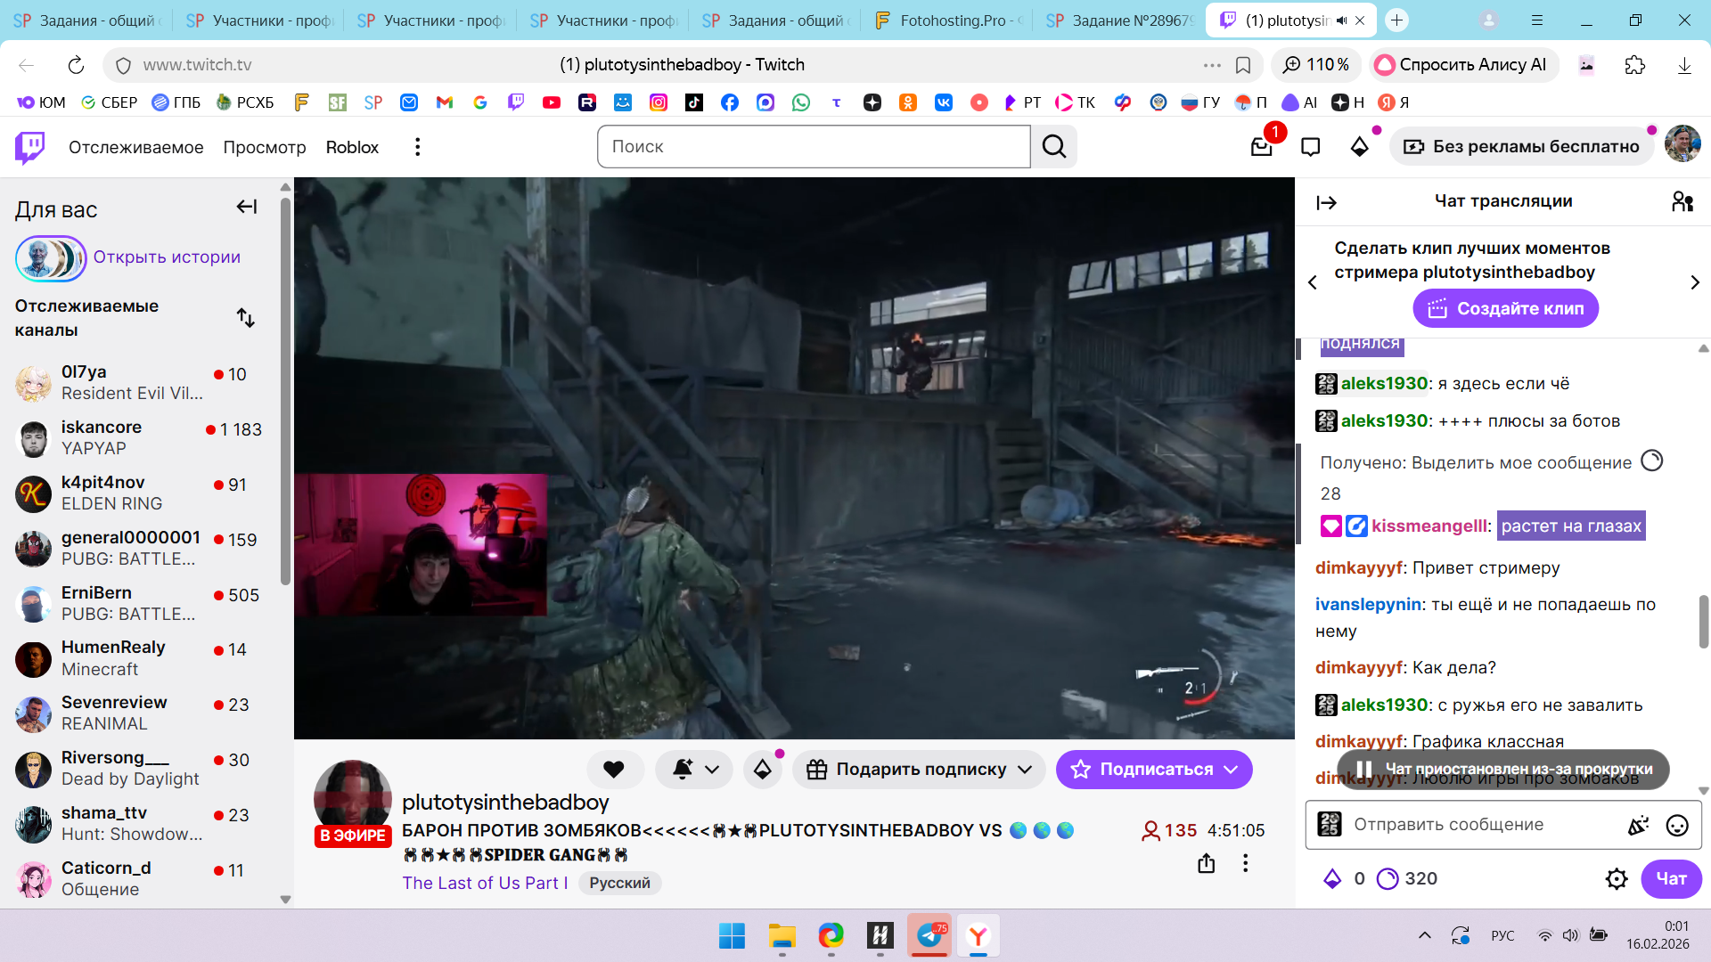1711x962 pixels.
Task: Open whispers chat bubble icon
Action: point(1310,147)
